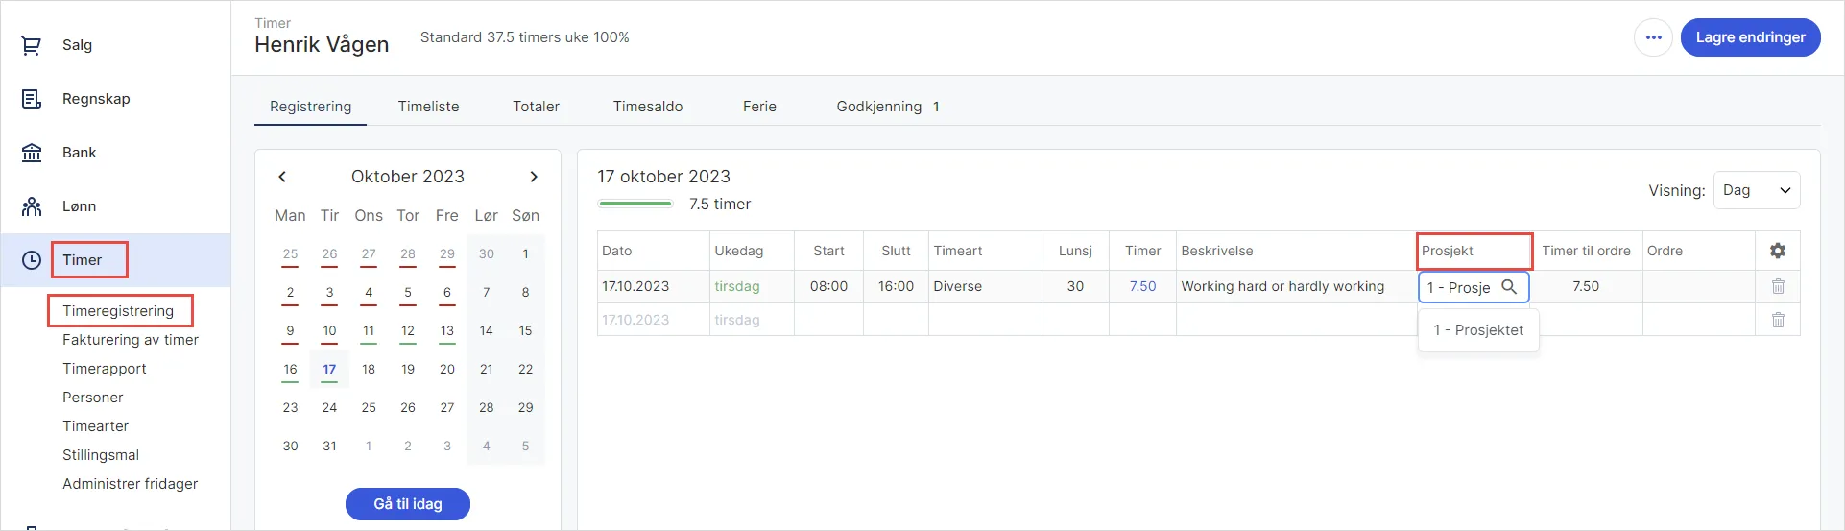The width and height of the screenshot is (1845, 531).
Task: Select the '1 - Prosjektet' suggestion
Action: [x=1478, y=330]
